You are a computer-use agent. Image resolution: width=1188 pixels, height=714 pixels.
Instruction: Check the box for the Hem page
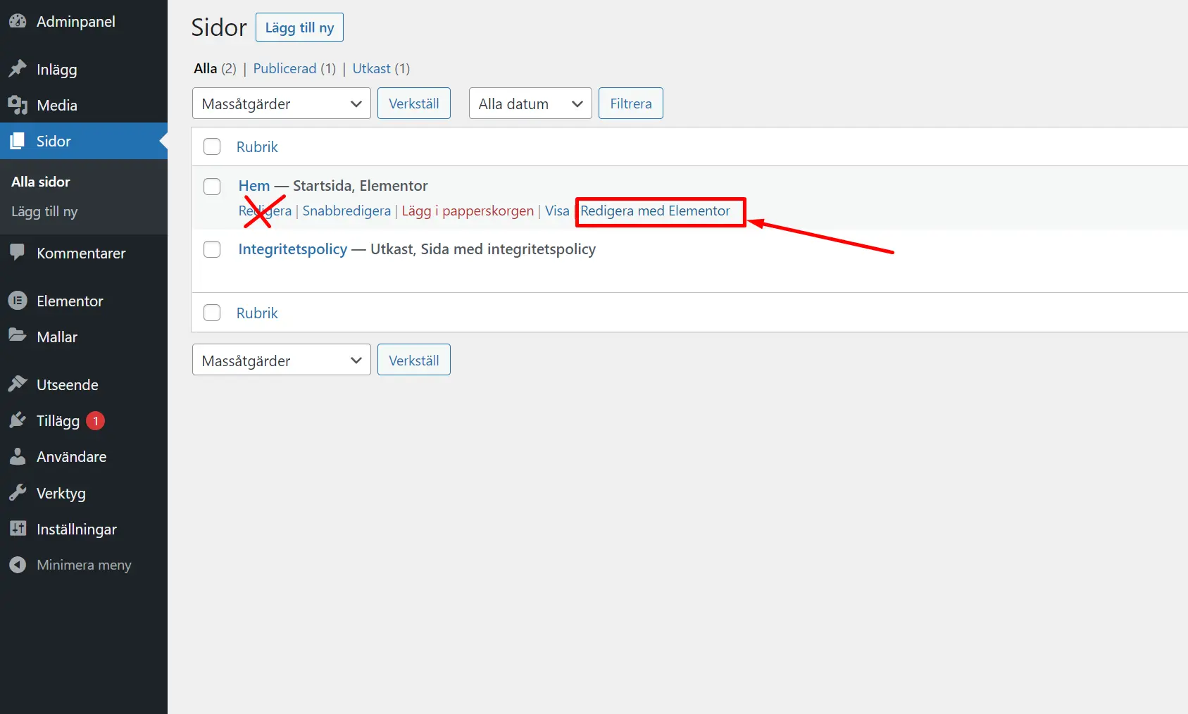[212, 186]
